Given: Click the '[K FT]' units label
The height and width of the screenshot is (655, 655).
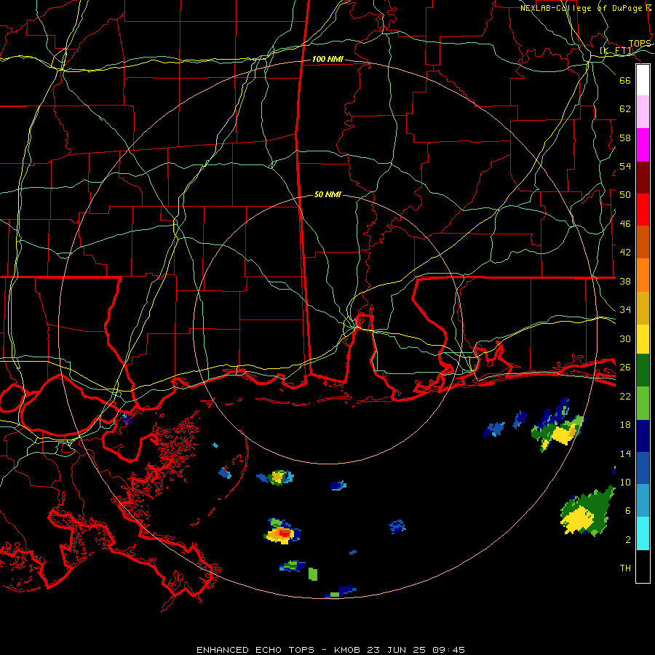Looking at the screenshot, I should [616, 51].
